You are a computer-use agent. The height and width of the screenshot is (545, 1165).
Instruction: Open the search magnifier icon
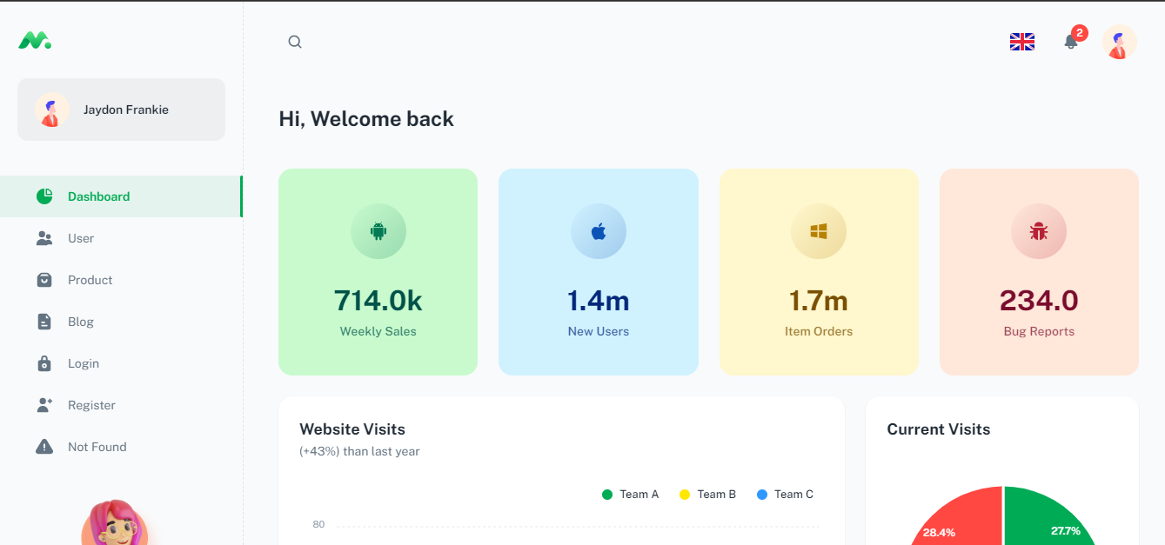[x=295, y=42]
